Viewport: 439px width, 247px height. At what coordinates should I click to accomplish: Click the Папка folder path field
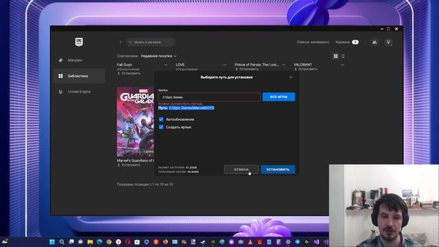(x=209, y=97)
